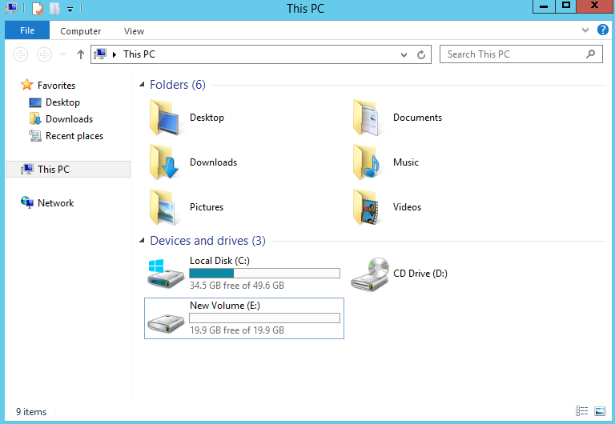
Task: Click This PC in the address bar
Action: (x=139, y=54)
